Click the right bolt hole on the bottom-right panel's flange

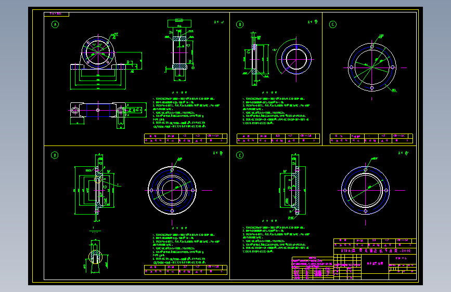click(x=386, y=190)
